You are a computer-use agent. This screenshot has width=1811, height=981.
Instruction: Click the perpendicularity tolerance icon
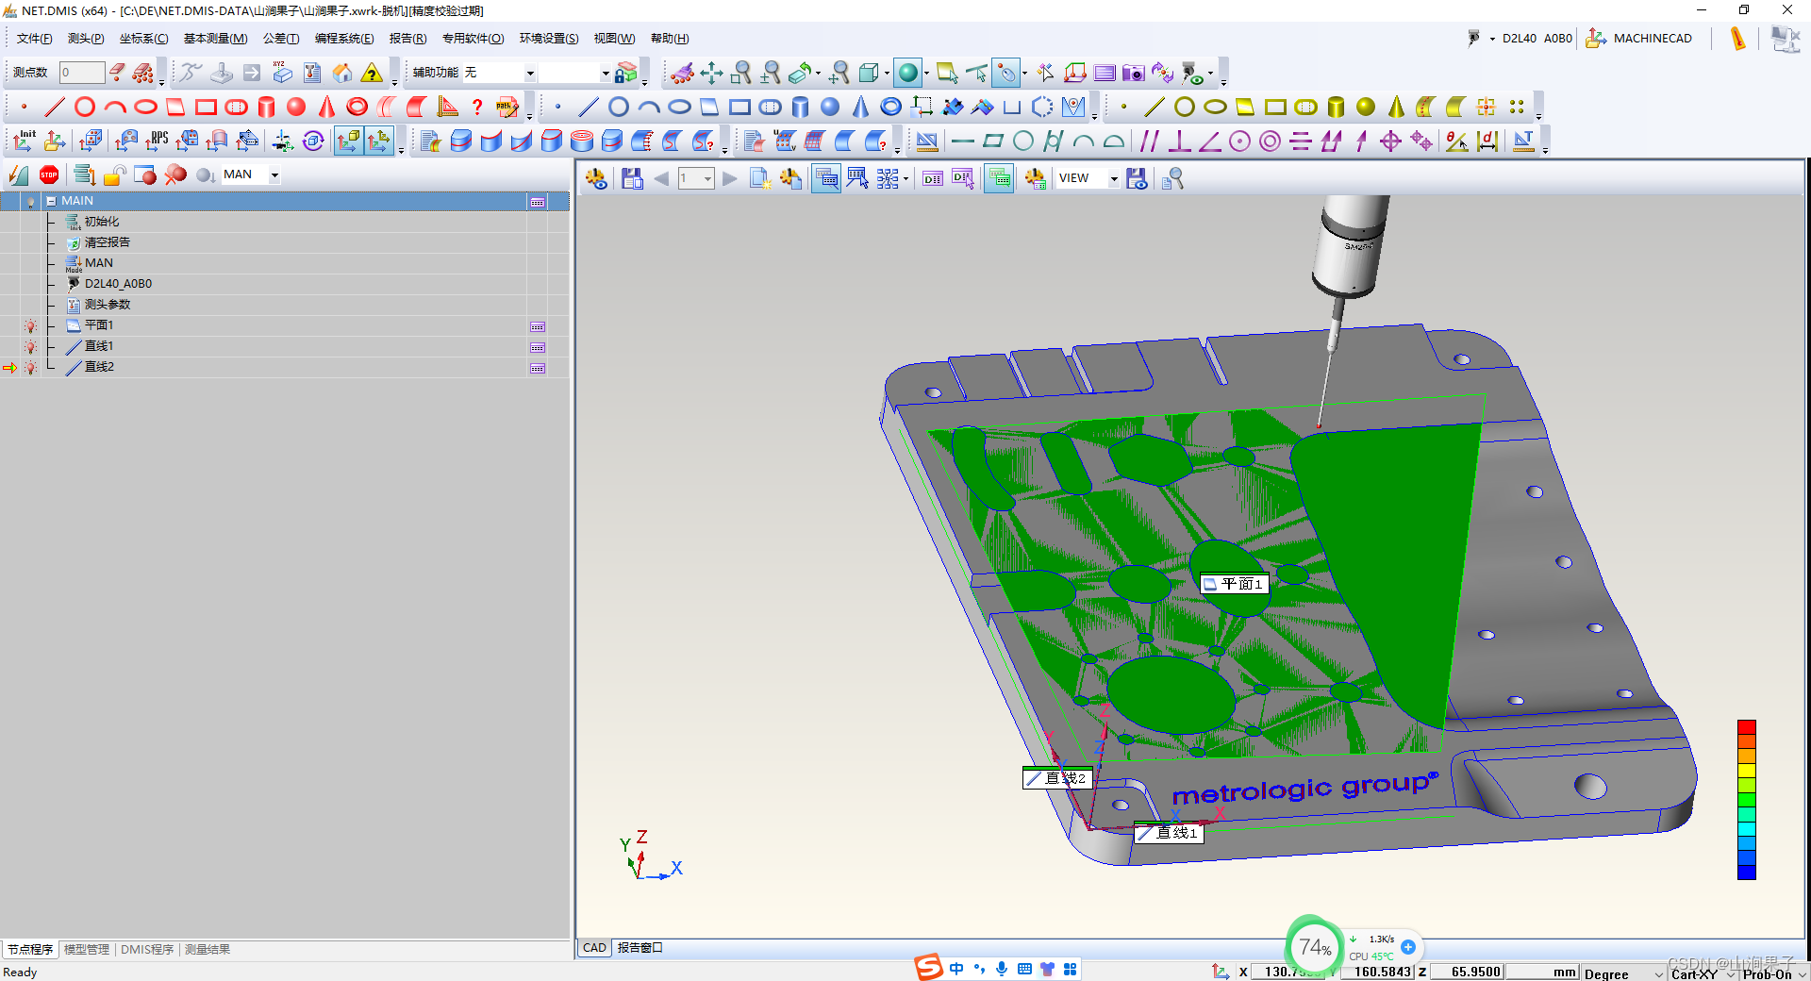[1179, 141]
